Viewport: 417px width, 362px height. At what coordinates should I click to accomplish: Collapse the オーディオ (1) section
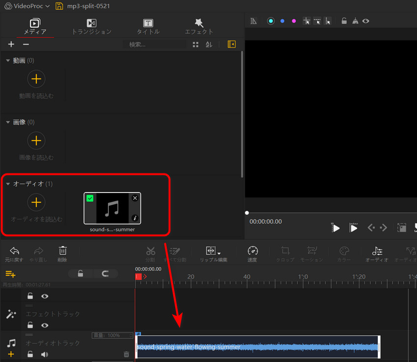point(8,184)
